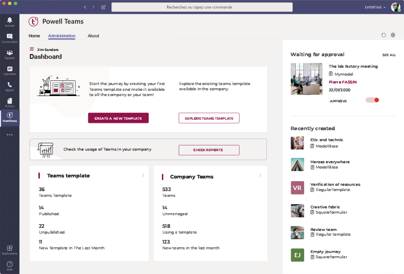Click the Powell Teams logo

(33, 22)
